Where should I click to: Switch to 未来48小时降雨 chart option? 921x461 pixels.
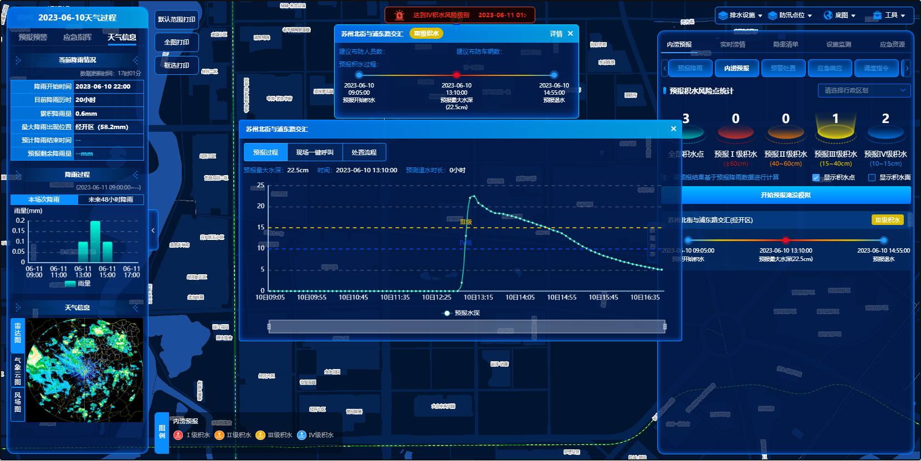pos(110,199)
